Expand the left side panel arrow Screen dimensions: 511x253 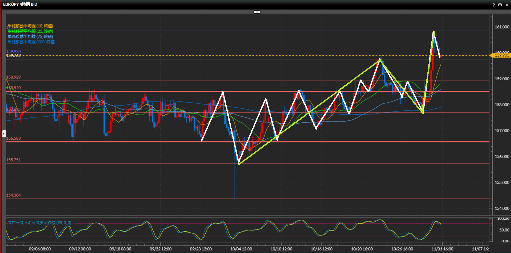click(4, 134)
